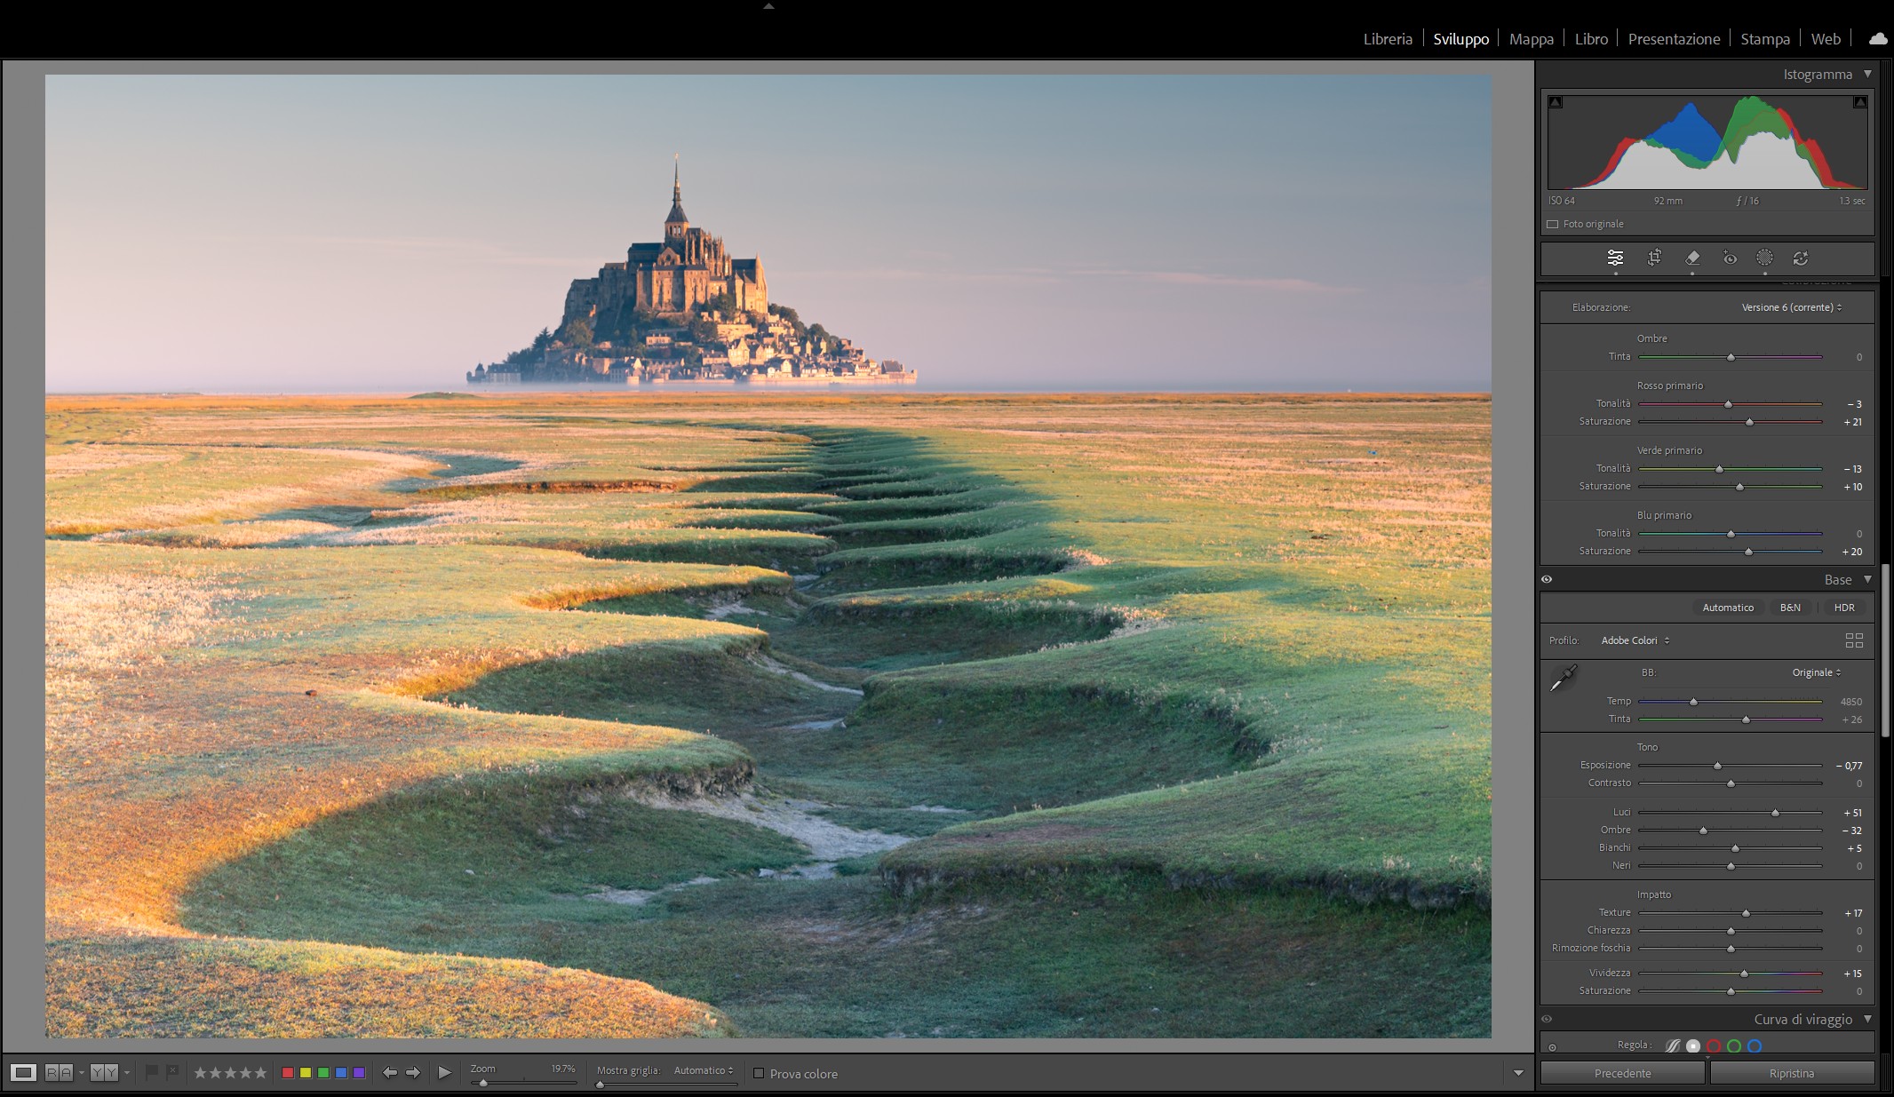Collapse the Istogramma panel
Screen dimensions: 1894x1097
click(1867, 74)
